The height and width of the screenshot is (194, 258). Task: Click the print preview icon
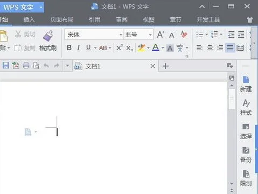36,66
